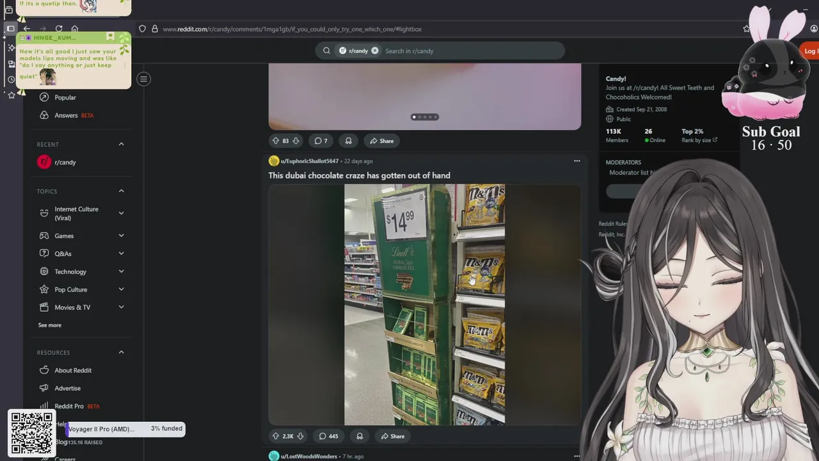Give award on the dubai chocolate post
This screenshot has height=461, width=819.
[360, 436]
